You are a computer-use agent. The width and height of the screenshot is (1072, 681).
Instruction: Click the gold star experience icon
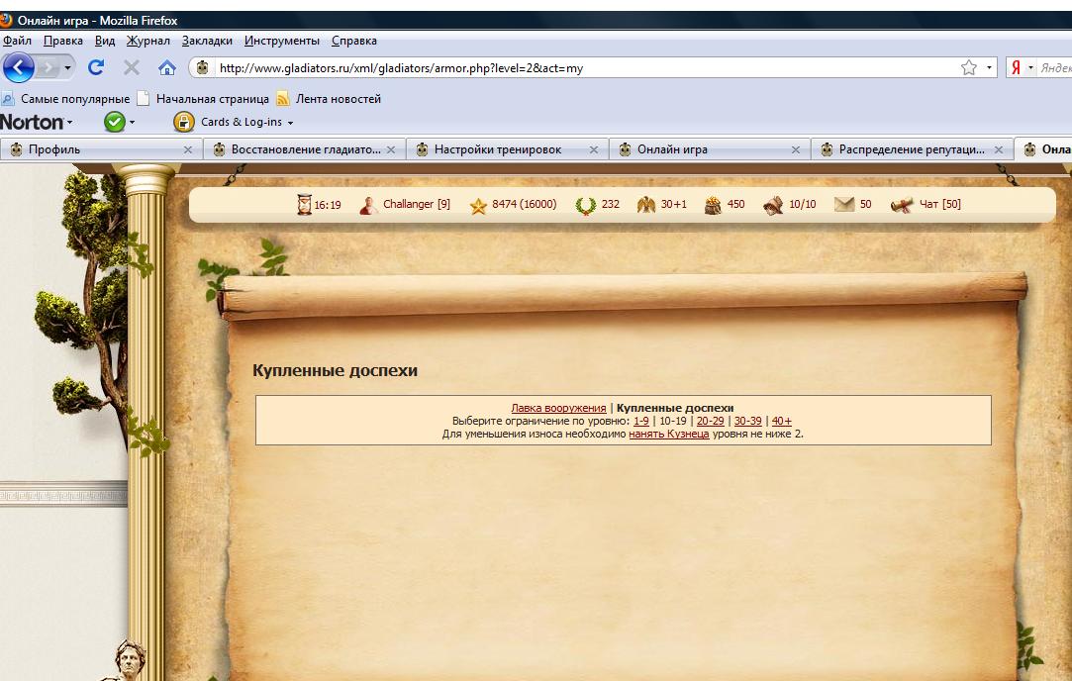point(478,206)
